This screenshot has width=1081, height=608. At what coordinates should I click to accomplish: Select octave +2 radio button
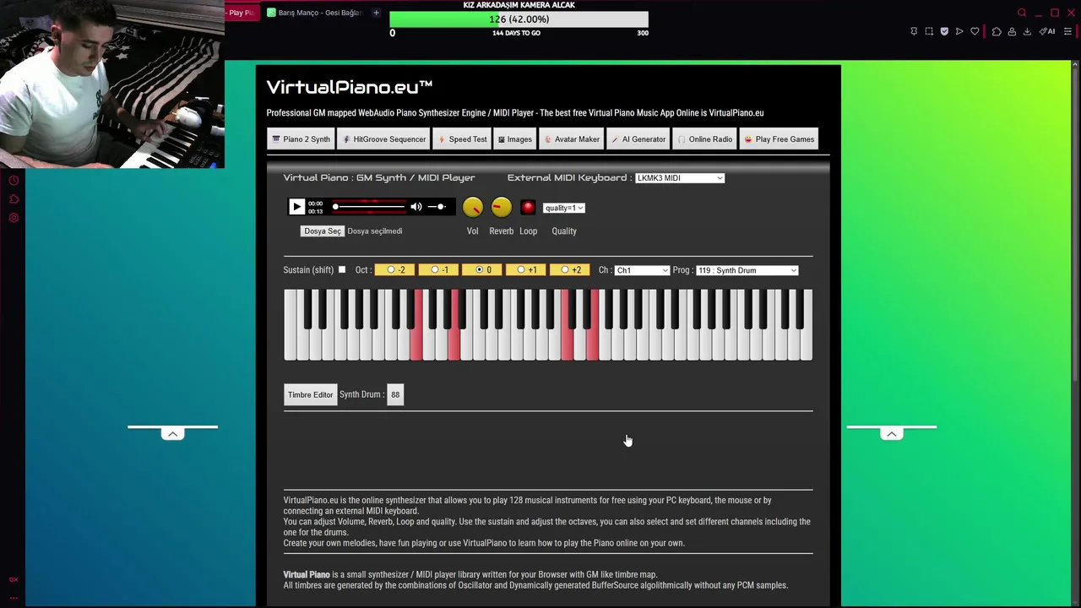point(565,269)
